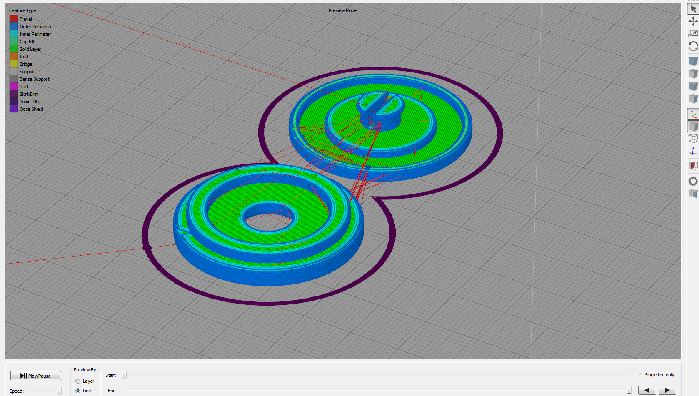The height and width of the screenshot is (396, 699).
Task: Open cross section view tool
Action: click(693, 166)
